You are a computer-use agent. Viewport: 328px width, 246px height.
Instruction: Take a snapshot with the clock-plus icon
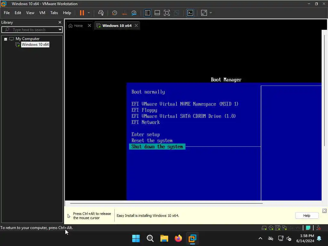[x=114, y=13]
